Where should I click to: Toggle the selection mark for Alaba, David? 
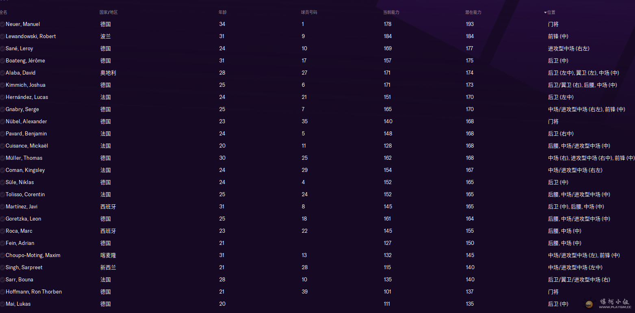pos(2,73)
